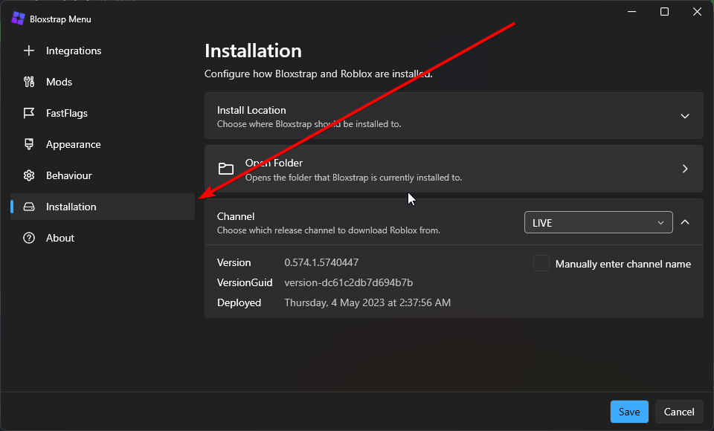Click the Behaviour gear icon
714x431 pixels.
click(30, 175)
